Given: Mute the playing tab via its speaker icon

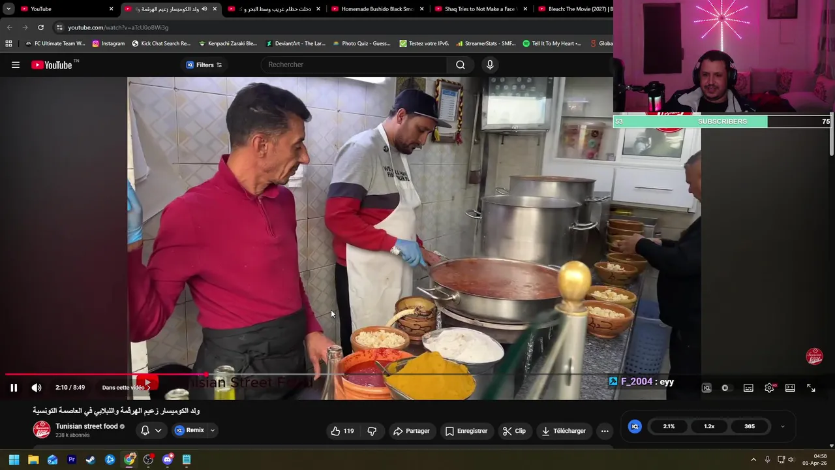Looking at the screenshot, I should [204, 9].
